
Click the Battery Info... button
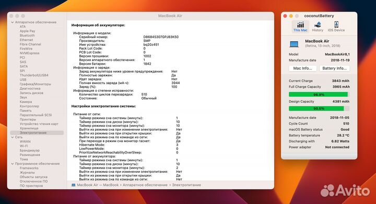pos(334,68)
